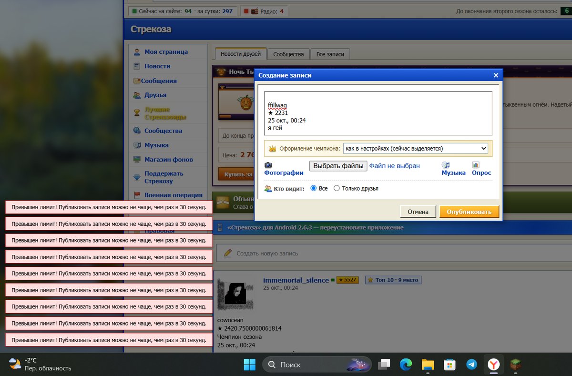Open Microsoft Store from the taskbar

(x=449, y=365)
